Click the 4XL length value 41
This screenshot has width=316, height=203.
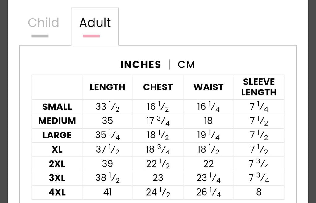[x=107, y=192]
